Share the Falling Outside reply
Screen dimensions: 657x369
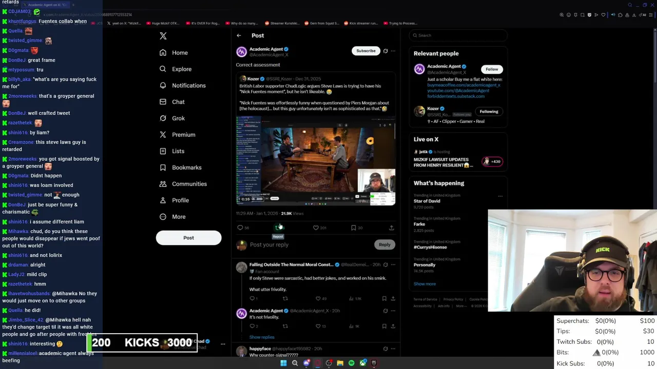(393, 298)
